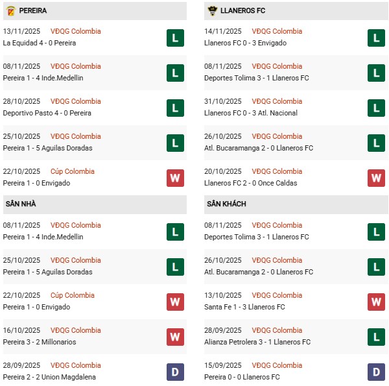Click the Deportivo Pasto 4 - 0 Pereira result
The image size is (389, 386).
47,113
